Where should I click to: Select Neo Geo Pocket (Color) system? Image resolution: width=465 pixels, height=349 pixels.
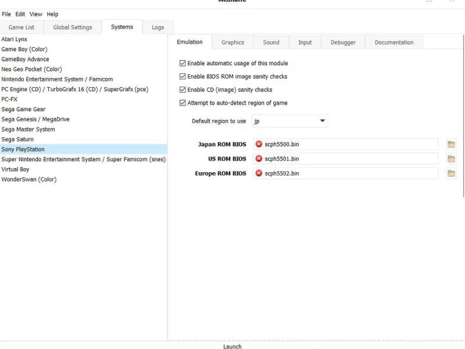[84, 69]
